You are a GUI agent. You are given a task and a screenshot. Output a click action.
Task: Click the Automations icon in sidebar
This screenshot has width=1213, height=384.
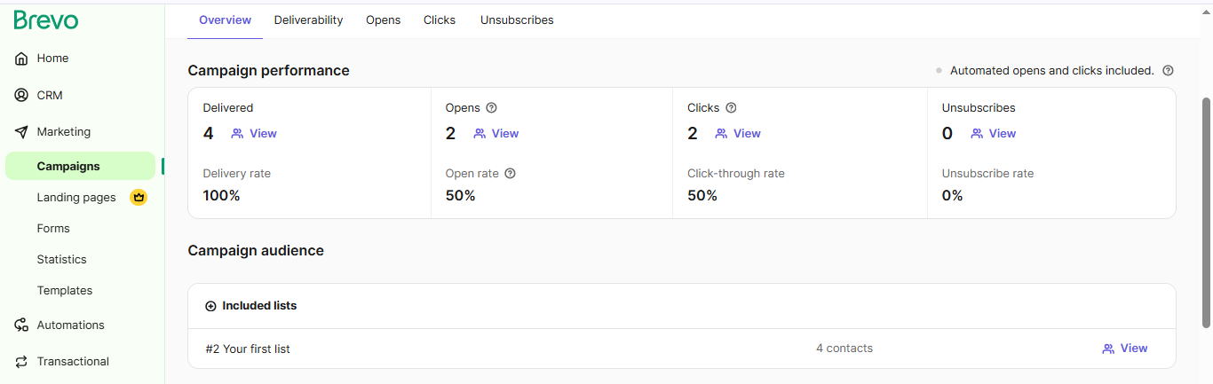[21, 325]
